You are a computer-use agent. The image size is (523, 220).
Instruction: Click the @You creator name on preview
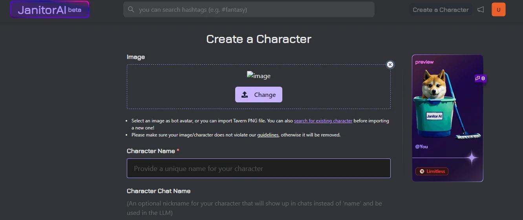(x=422, y=147)
